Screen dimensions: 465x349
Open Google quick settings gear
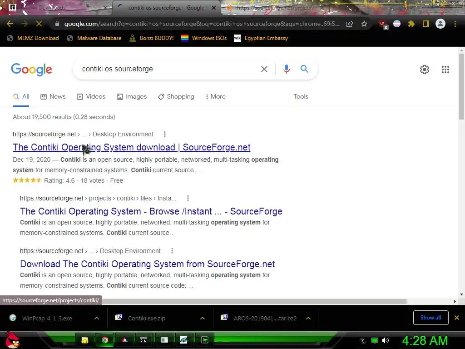point(425,70)
